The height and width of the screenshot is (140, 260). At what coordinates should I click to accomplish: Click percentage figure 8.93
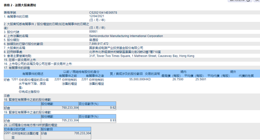click(x=113, y=121)
